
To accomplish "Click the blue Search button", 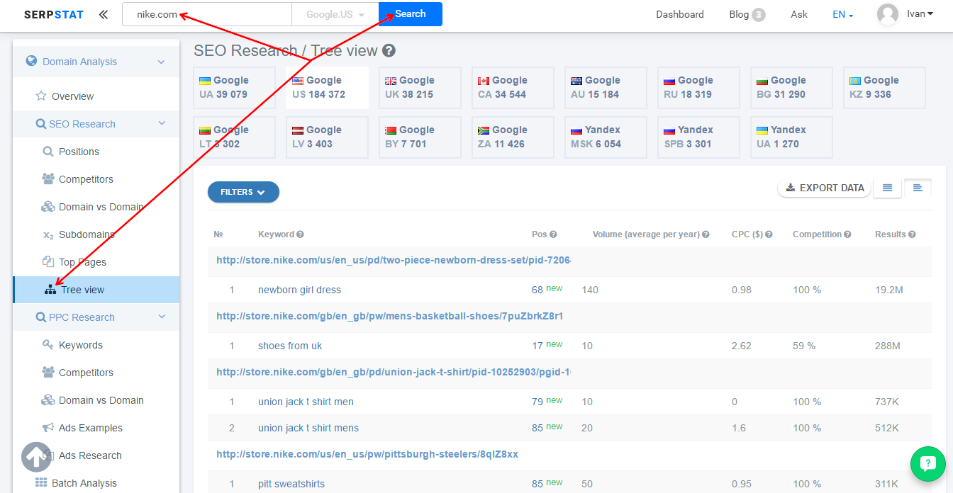I will point(411,14).
